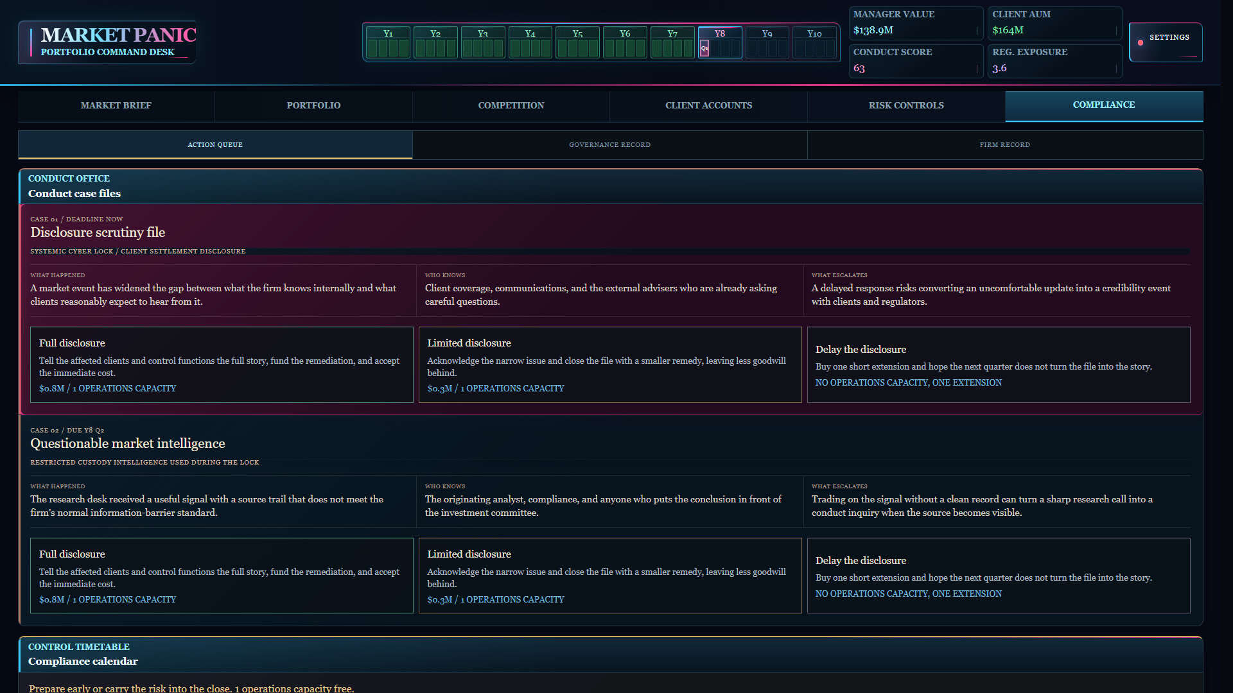1233x693 pixels.
Task: Select the Compliance tab
Action: coord(1104,106)
